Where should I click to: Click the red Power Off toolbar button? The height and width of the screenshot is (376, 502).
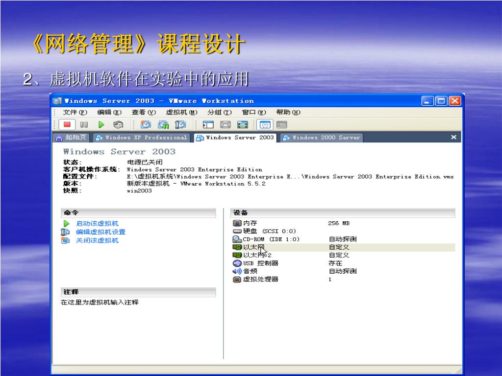pos(67,125)
